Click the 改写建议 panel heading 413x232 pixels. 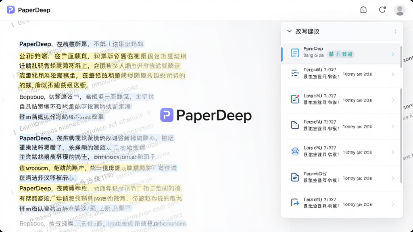pos(307,31)
